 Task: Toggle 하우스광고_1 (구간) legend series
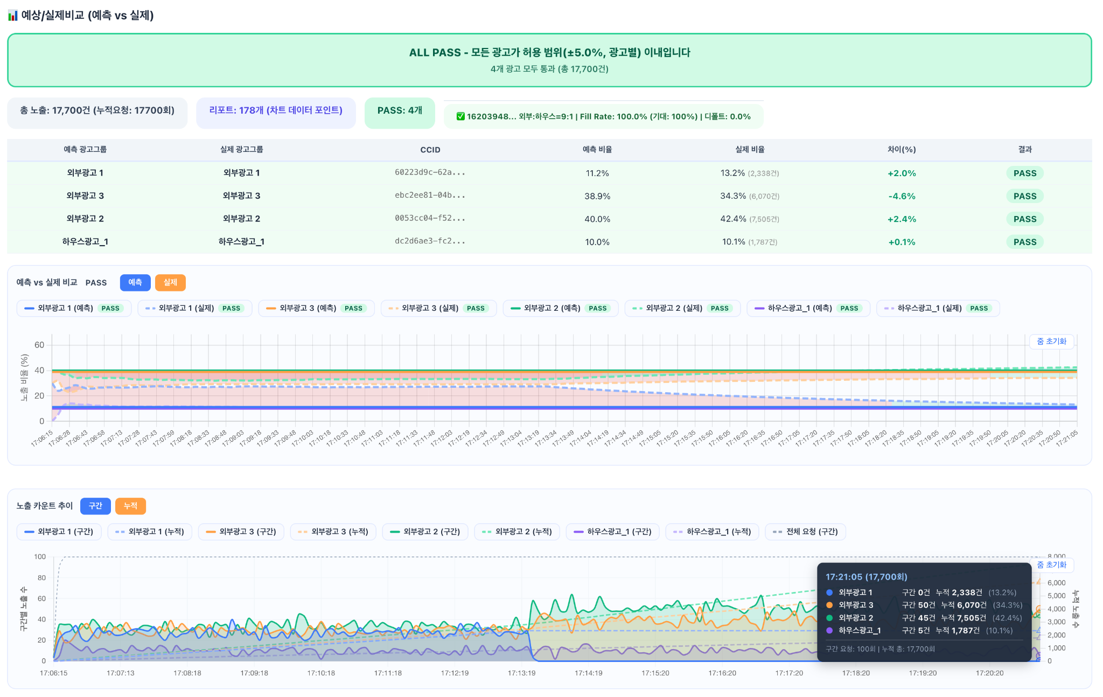[613, 532]
